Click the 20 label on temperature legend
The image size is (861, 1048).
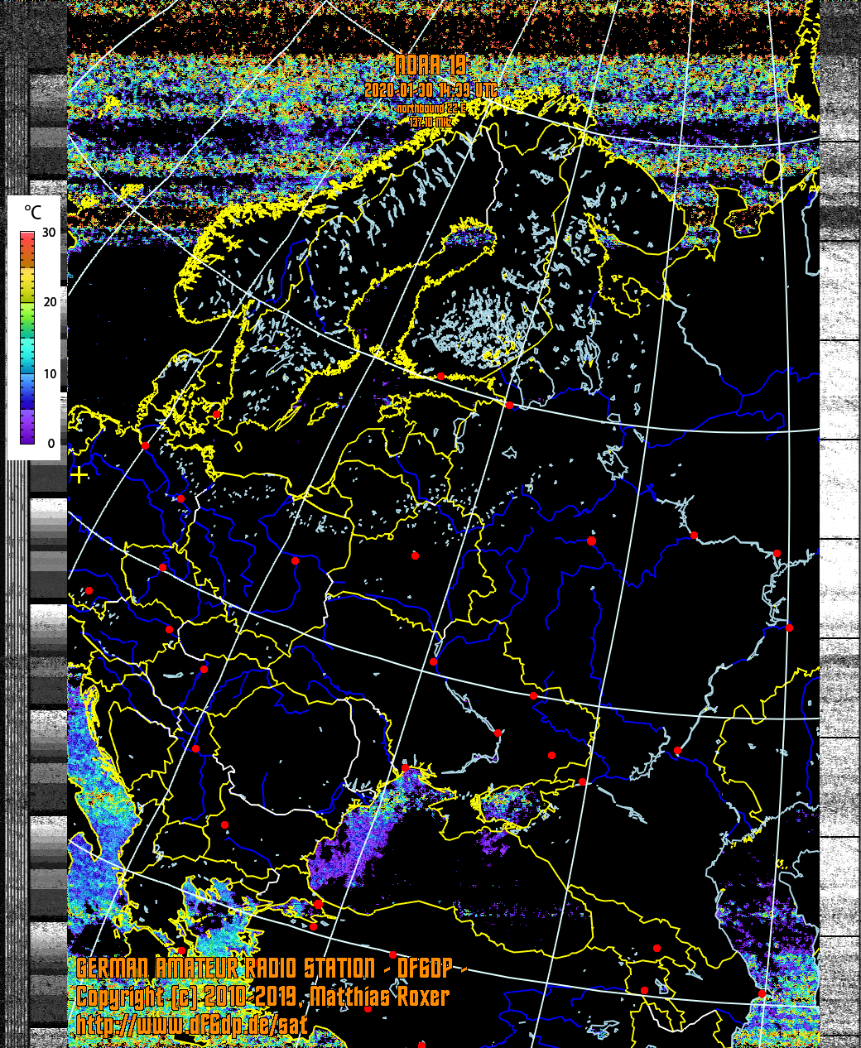[50, 302]
